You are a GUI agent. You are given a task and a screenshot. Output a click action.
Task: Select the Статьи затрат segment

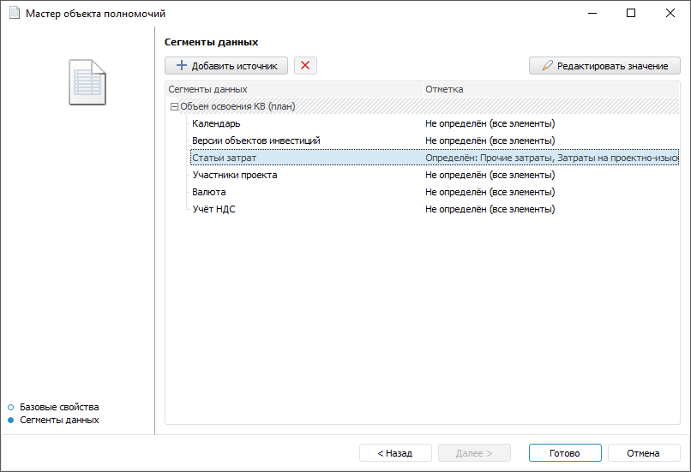[x=224, y=158]
